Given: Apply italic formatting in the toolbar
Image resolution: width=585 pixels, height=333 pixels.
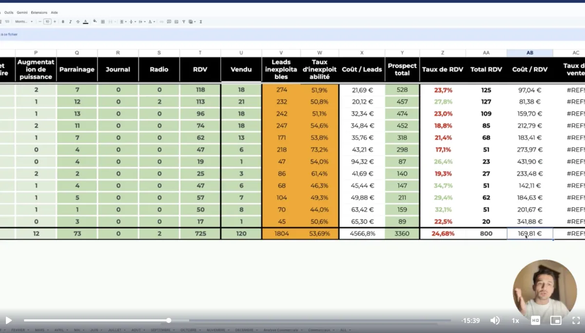Looking at the screenshot, I should (70, 21).
